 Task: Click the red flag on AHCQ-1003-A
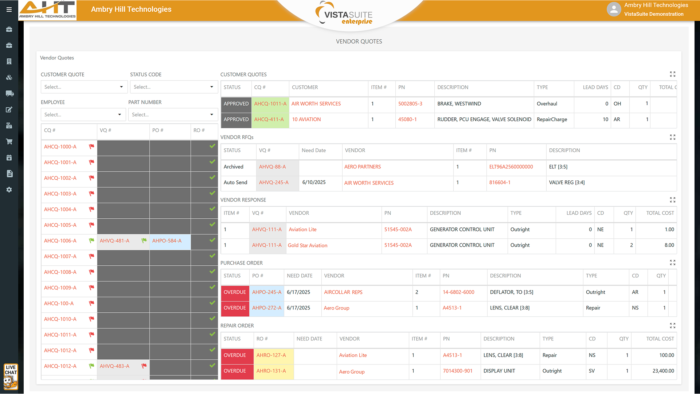(x=91, y=194)
